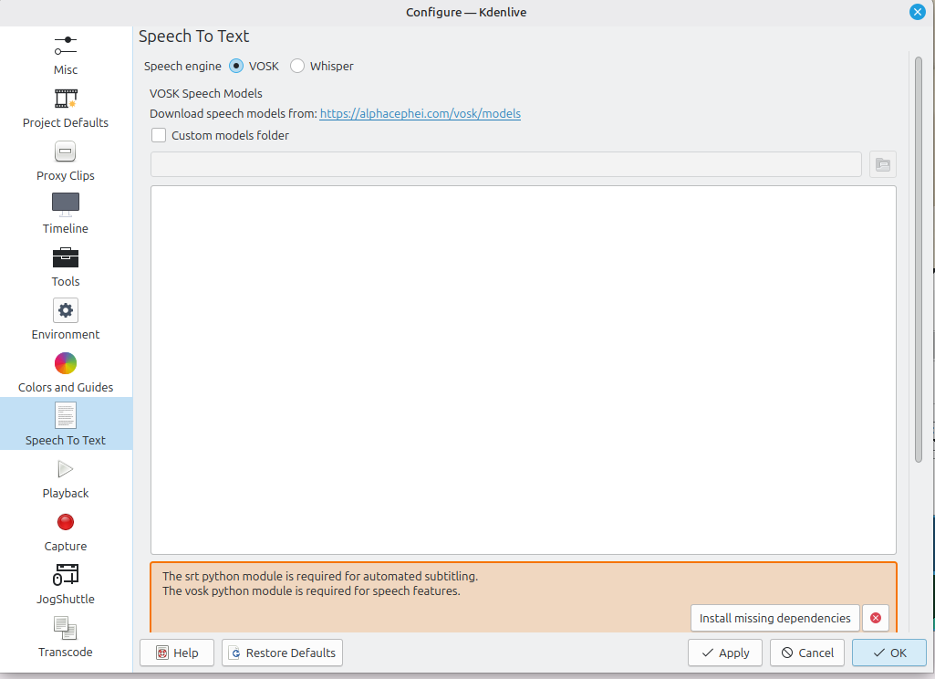
Task: Click Install missing dependencies button
Action: (x=774, y=618)
